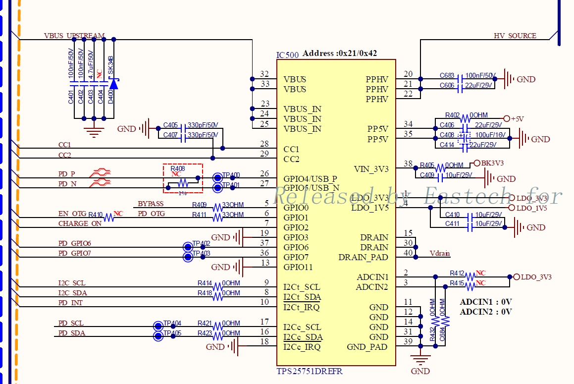Screen dimensions: 574x384
Task: Select test point TP403
Action: click(188, 257)
